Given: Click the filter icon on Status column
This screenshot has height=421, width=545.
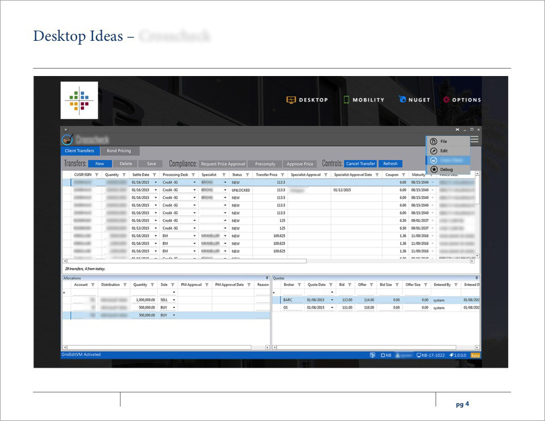Looking at the screenshot, I should [x=248, y=175].
